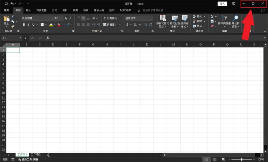The width and height of the screenshot is (268, 162).
Task: Adjust the zoom slider handle
Action: pos(242,159)
